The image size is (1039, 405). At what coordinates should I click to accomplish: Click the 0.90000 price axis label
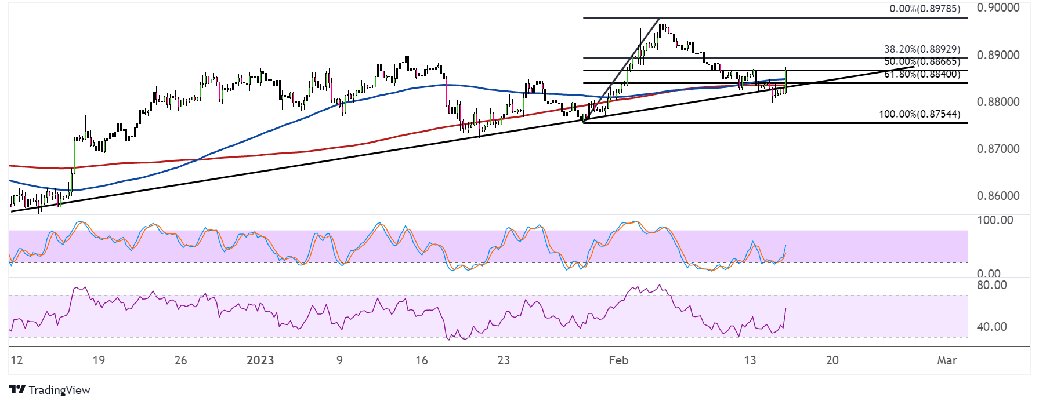[x=998, y=8]
